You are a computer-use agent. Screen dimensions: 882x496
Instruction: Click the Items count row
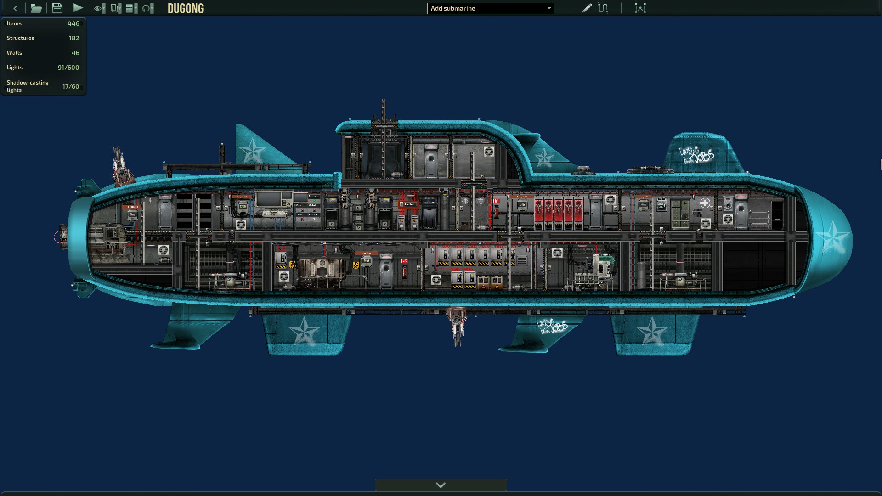tap(43, 23)
